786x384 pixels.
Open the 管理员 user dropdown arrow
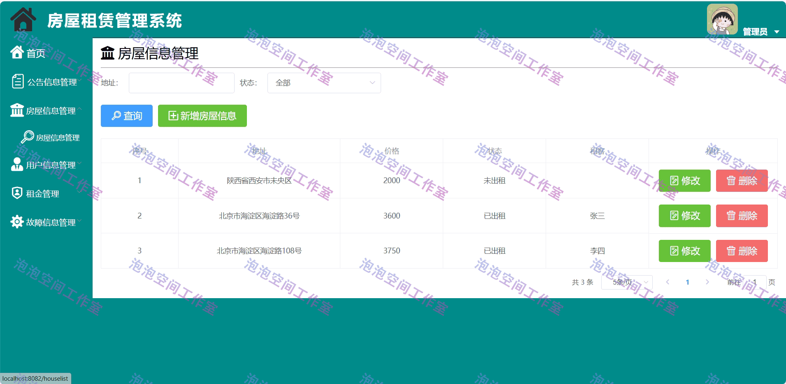pos(777,32)
